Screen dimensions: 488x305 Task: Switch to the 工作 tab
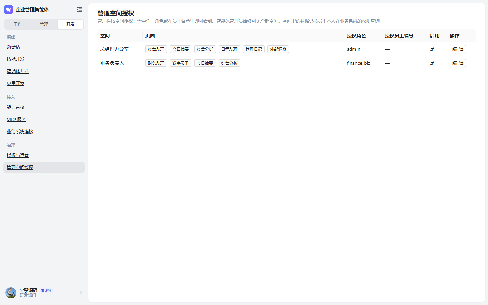(x=18, y=24)
